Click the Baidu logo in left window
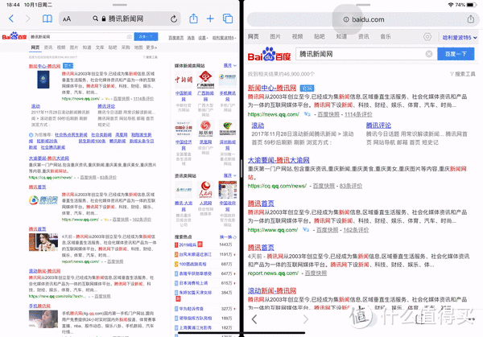 pos(14,36)
